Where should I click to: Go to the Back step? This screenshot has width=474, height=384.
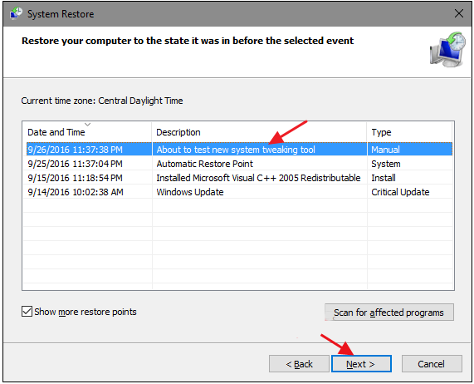(299, 364)
